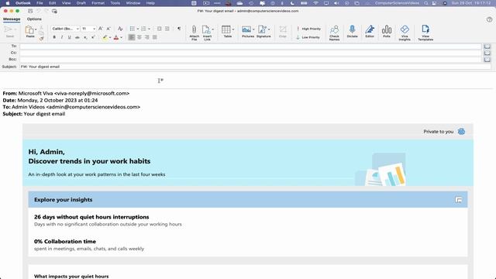Click the Attach File paperclip icon
Screen dimensions: 496x279
pos(194,29)
